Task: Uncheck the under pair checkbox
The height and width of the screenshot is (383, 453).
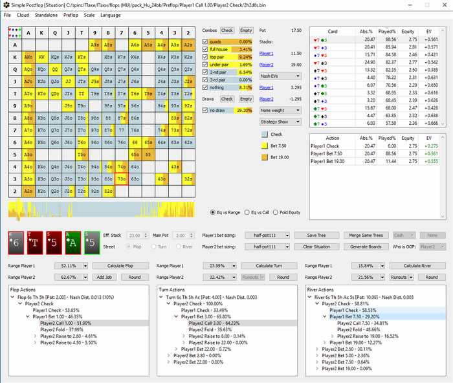Action: click(x=205, y=65)
